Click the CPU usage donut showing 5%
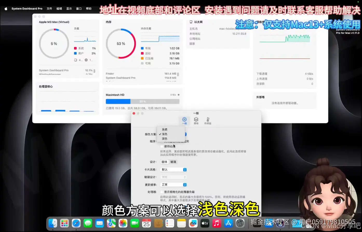 coord(54,44)
